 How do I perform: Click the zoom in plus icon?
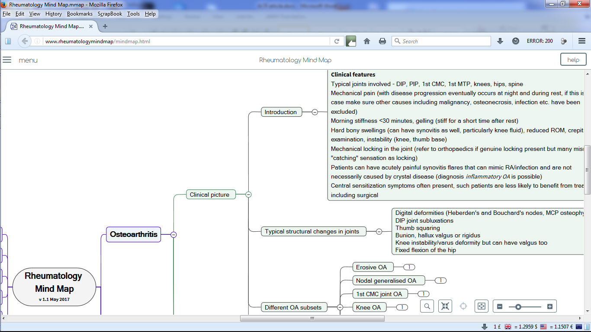click(x=550, y=306)
